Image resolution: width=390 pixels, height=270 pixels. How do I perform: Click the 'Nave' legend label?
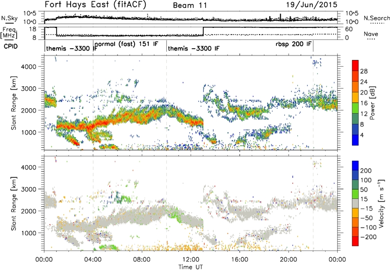[371, 34]
